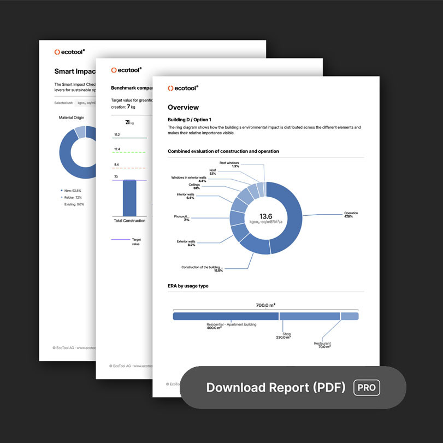Screen dimensions: 443x443
Task: Click the Restaurant segment of the ERA bar
Action: pos(350,316)
